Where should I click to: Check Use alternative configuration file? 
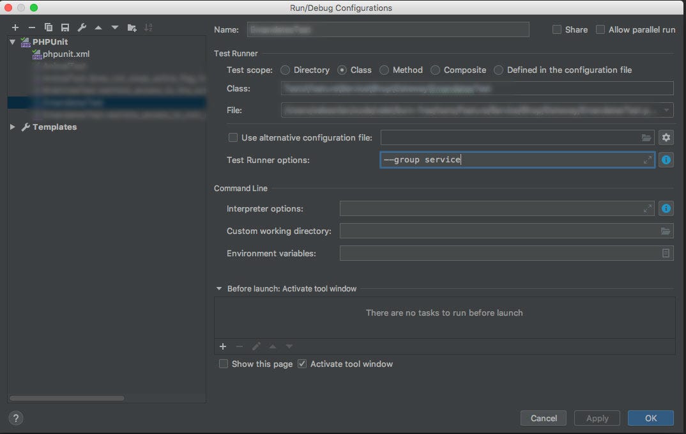[232, 137]
